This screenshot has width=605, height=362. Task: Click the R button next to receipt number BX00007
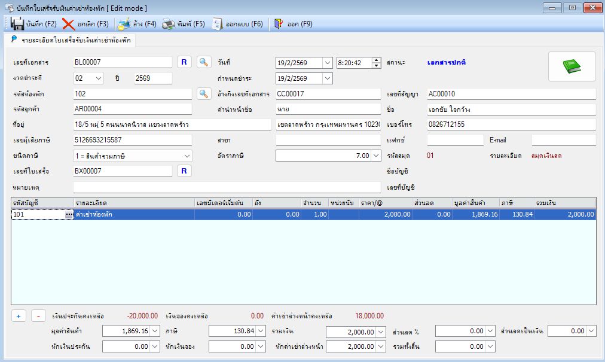coord(184,171)
